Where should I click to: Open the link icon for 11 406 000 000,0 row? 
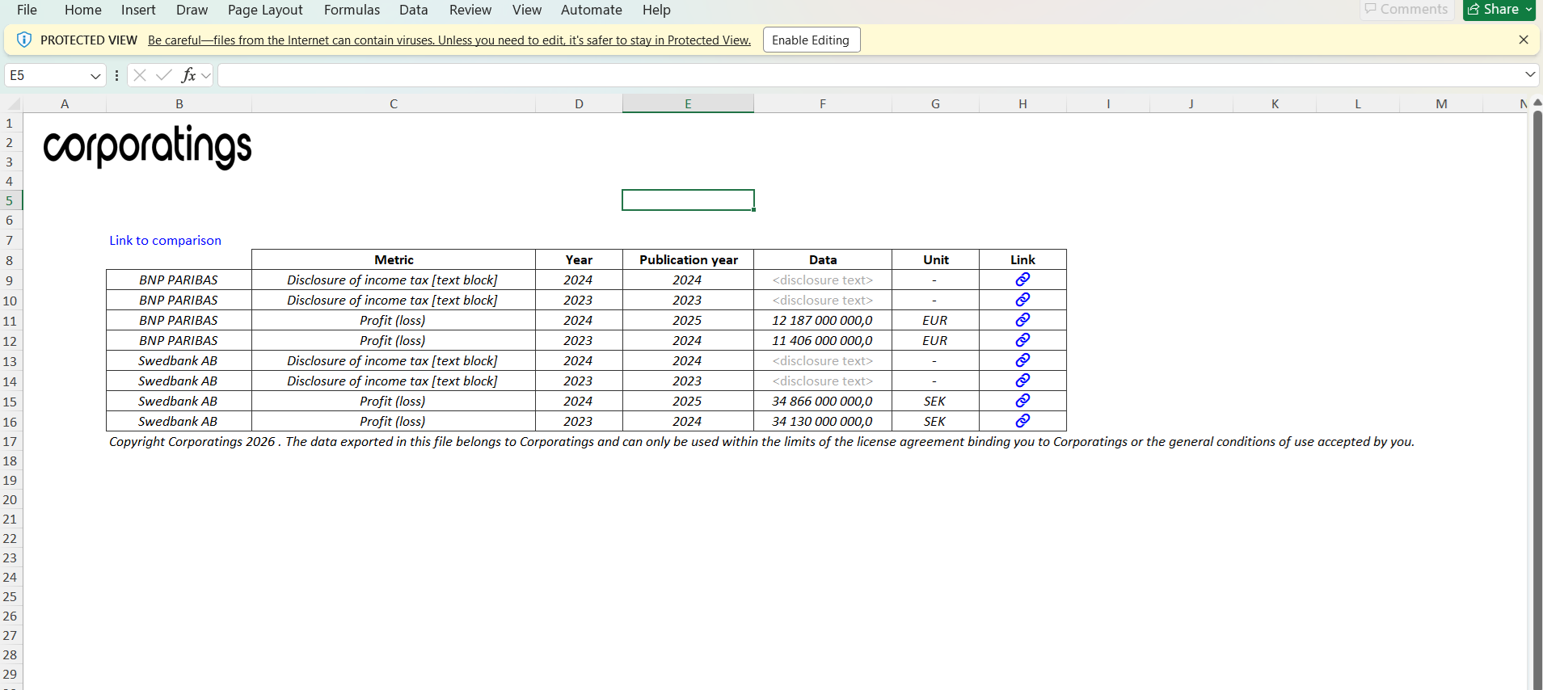click(x=1022, y=340)
